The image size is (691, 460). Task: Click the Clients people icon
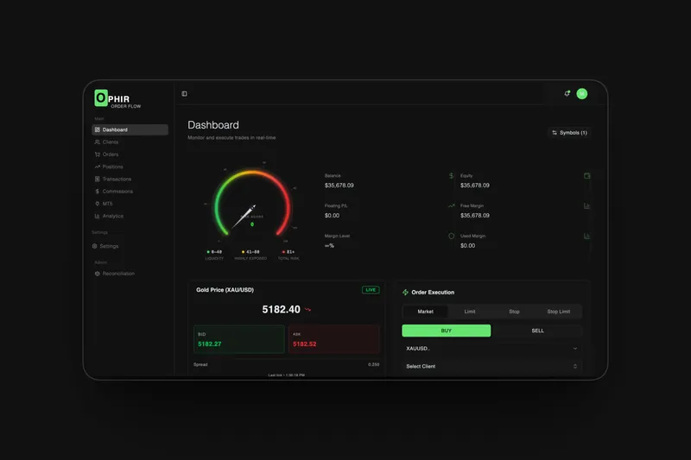[x=98, y=142]
